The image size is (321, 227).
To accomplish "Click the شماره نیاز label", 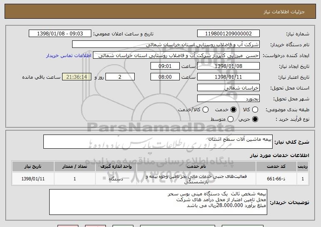I will tap(298, 34).
